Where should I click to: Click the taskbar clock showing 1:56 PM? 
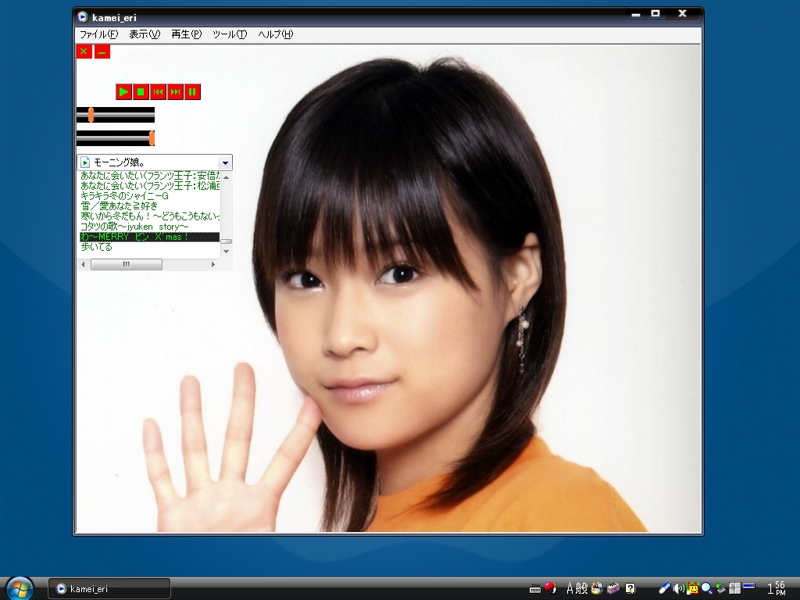pos(777,588)
